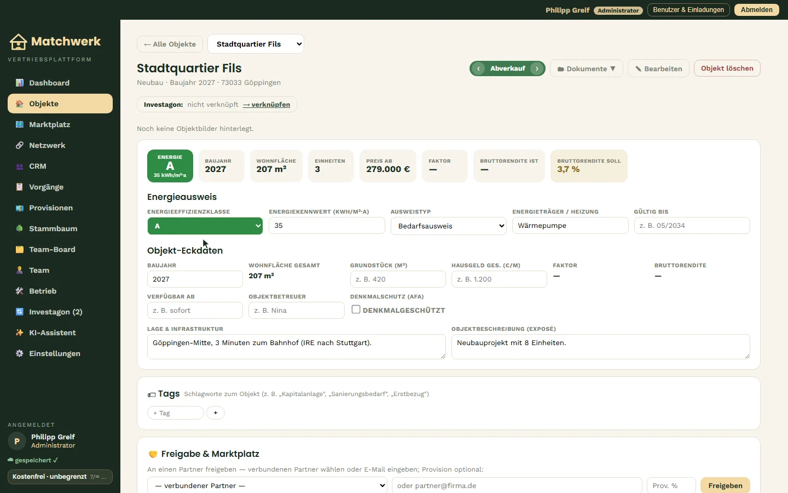
Task: Click the Matchwerk house logo icon
Action: pyautogui.click(x=18, y=42)
